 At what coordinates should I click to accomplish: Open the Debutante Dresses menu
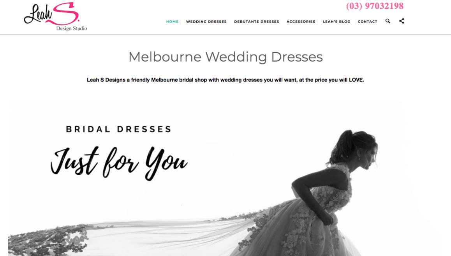(x=257, y=21)
